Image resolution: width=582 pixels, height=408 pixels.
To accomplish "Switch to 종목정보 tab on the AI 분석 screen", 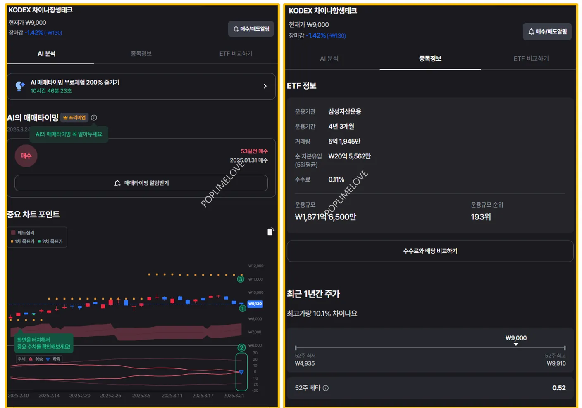I will [x=141, y=54].
